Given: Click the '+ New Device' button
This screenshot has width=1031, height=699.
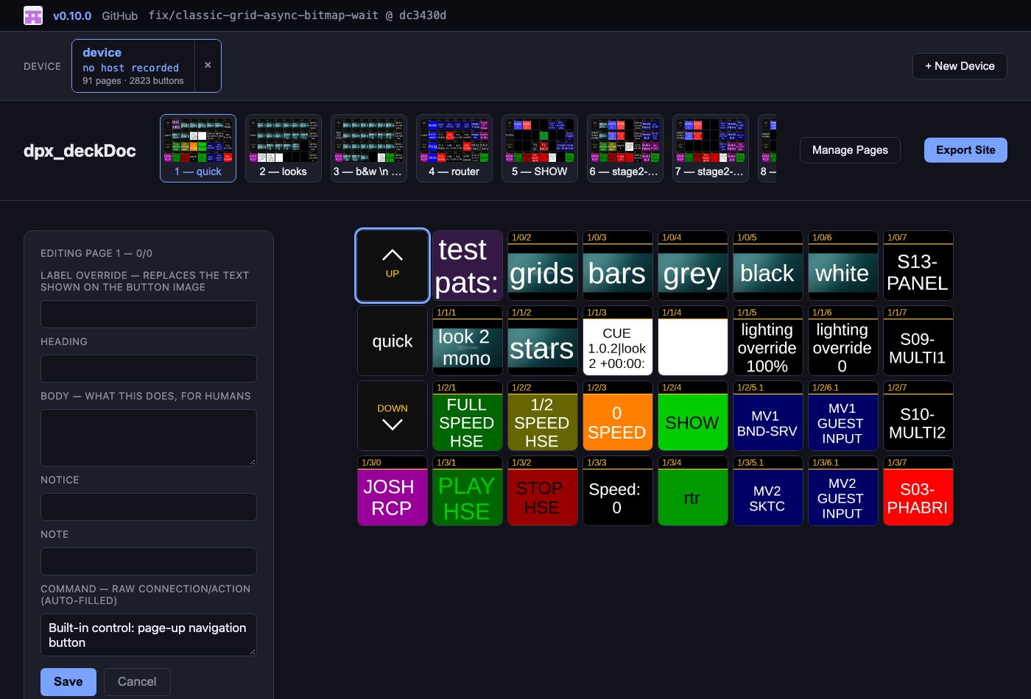Looking at the screenshot, I should point(960,66).
